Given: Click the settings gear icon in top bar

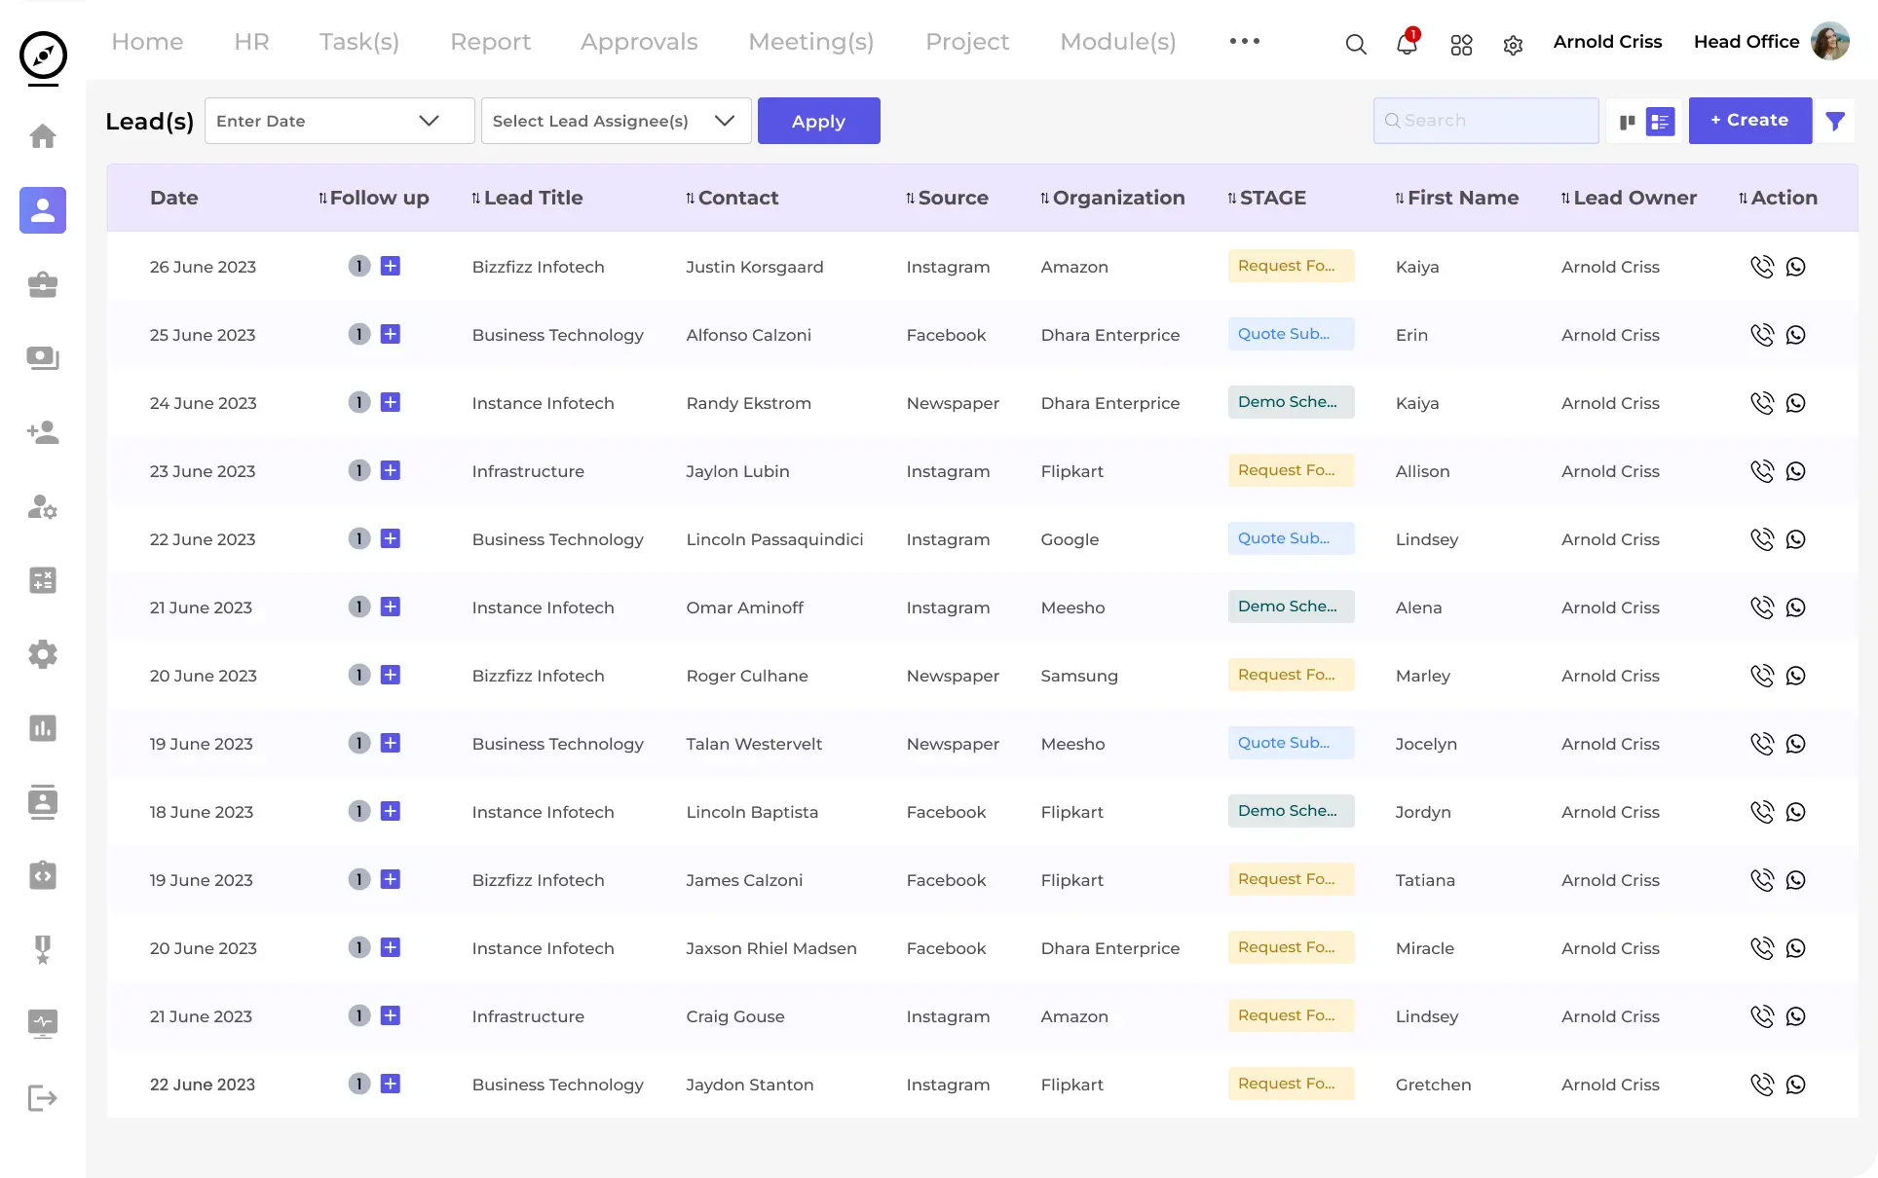Looking at the screenshot, I should (x=1513, y=44).
